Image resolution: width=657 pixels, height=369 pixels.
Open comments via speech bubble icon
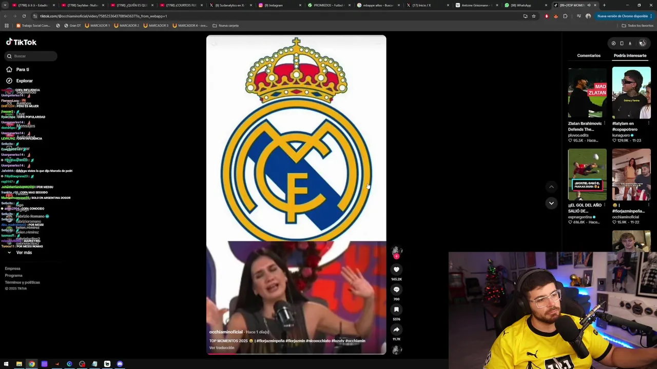(396, 290)
